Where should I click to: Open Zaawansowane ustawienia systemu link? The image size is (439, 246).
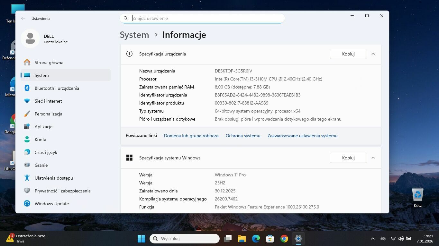coord(302,136)
